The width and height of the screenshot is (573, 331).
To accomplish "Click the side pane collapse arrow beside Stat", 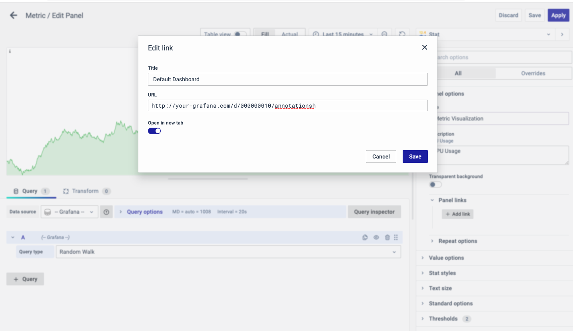I will tap(562, 34).
